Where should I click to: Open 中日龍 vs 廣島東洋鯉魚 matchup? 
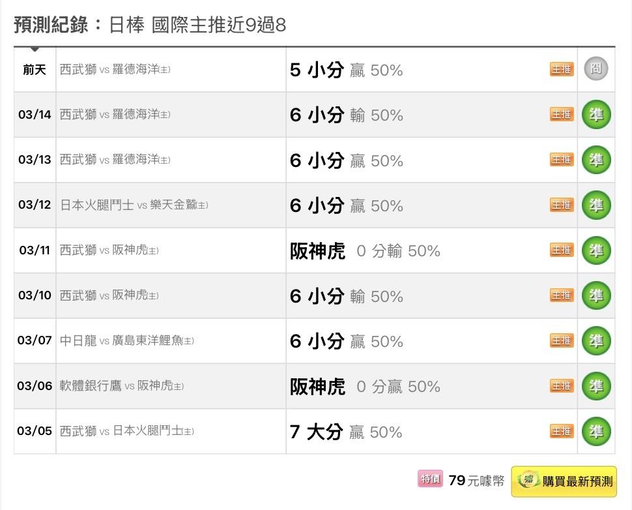tap(126, 341)
